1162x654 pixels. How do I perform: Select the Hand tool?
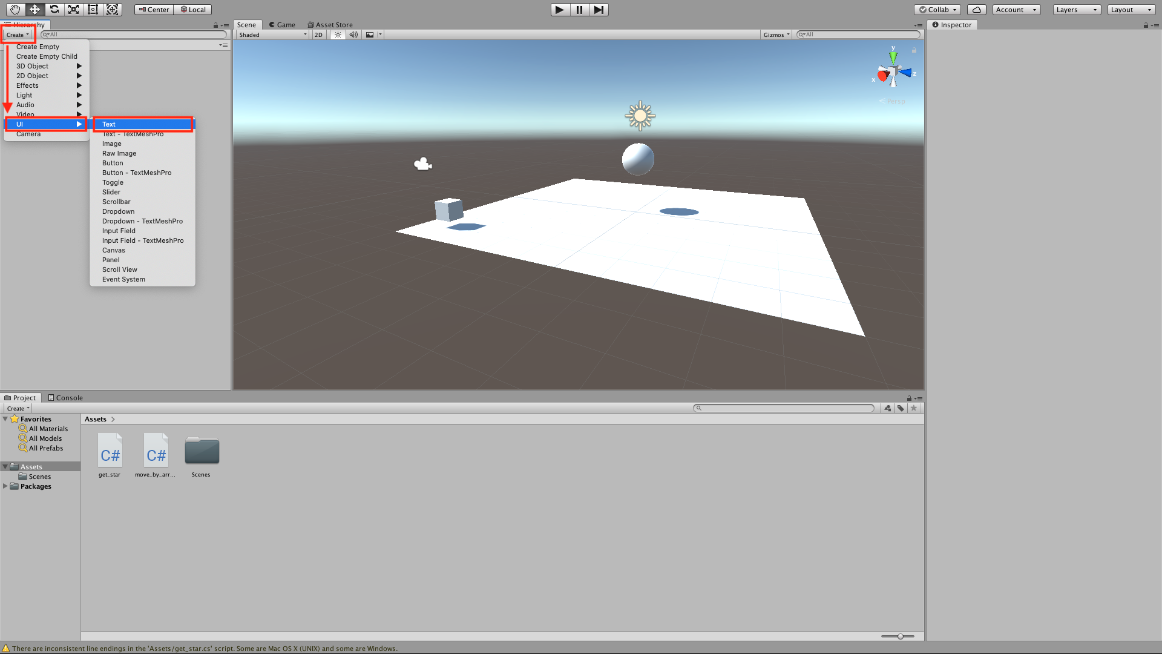[x=15, y=9]
